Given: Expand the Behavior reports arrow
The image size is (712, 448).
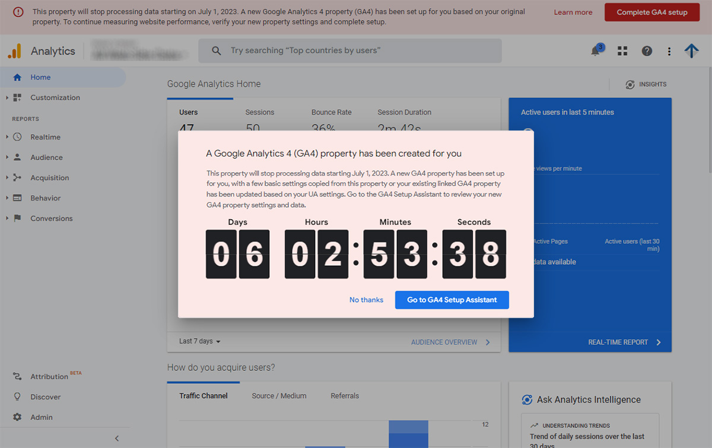Looking at the screenshot, I should (x=7, y=198).
